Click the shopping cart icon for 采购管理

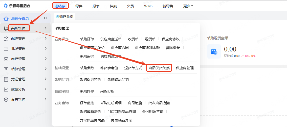(x=6, y=28)
